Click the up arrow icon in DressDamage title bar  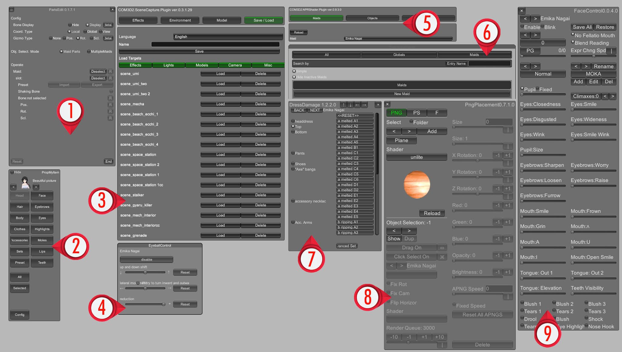point(343,104)
